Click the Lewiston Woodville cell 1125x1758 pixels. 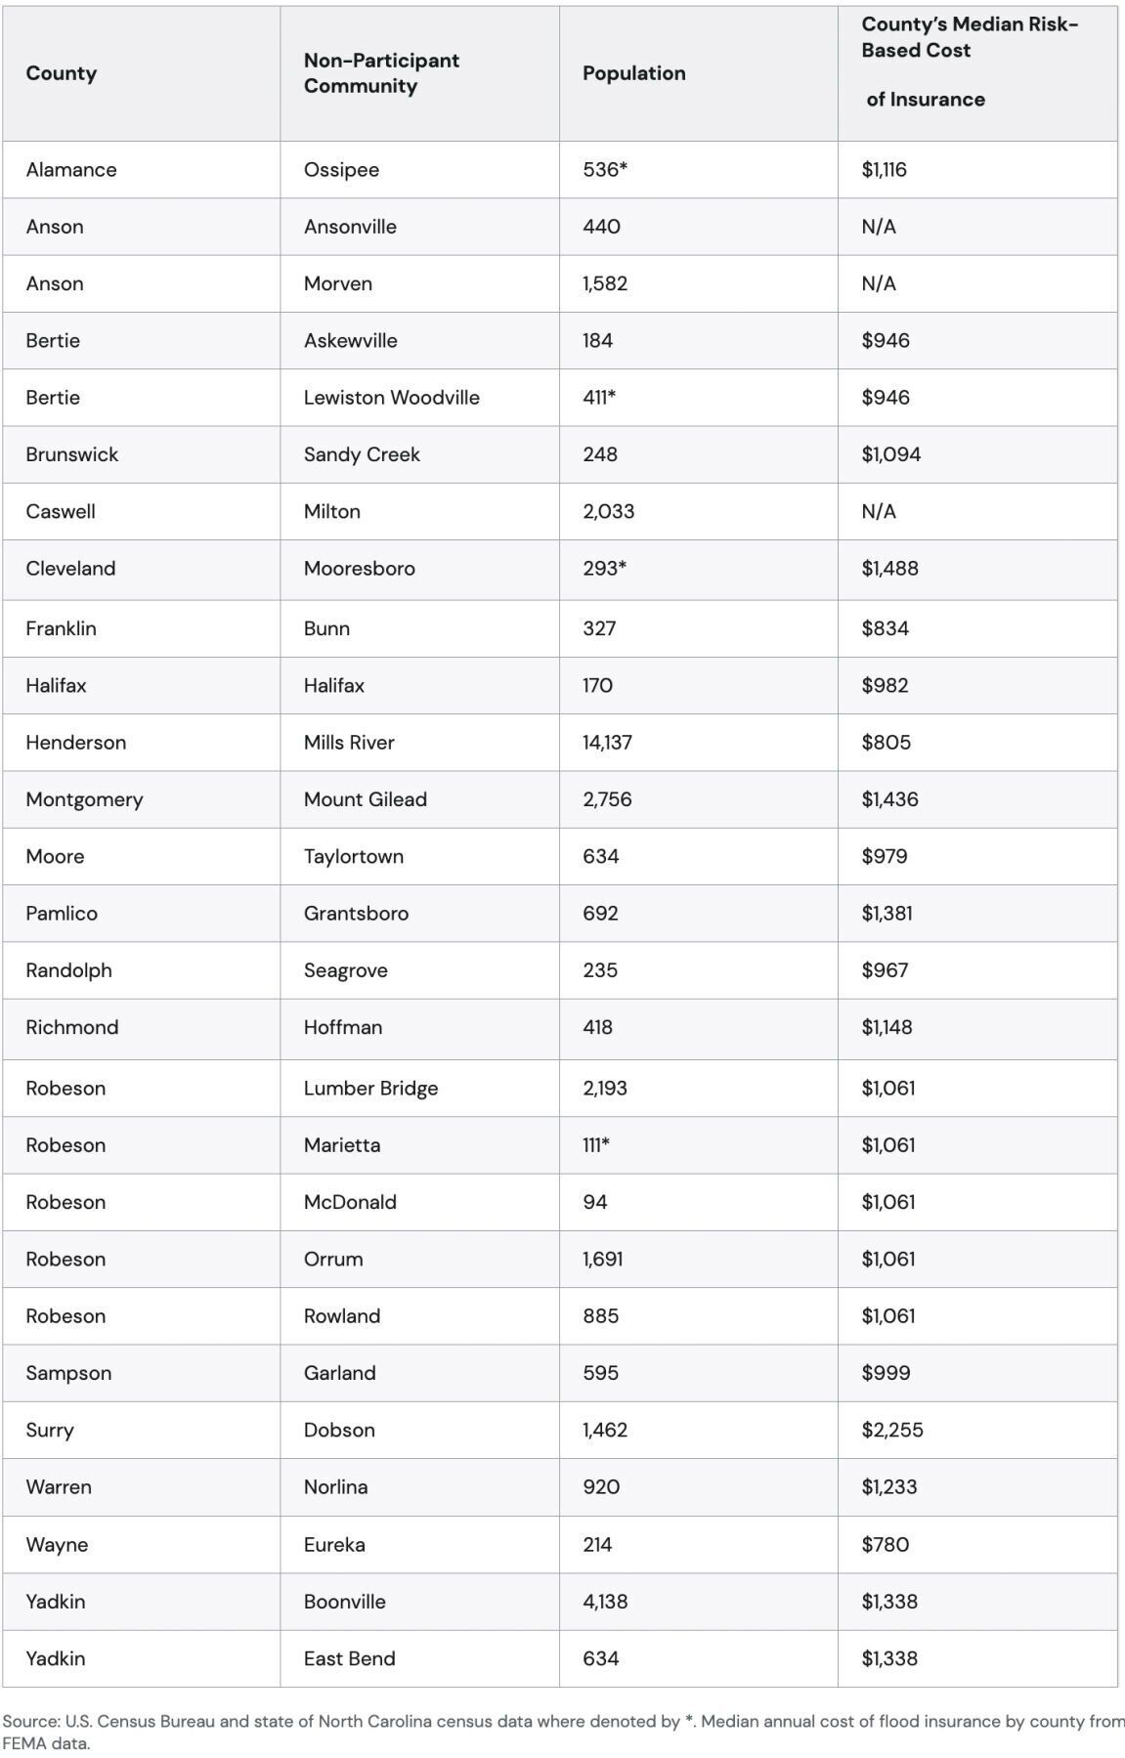point(391,398)
